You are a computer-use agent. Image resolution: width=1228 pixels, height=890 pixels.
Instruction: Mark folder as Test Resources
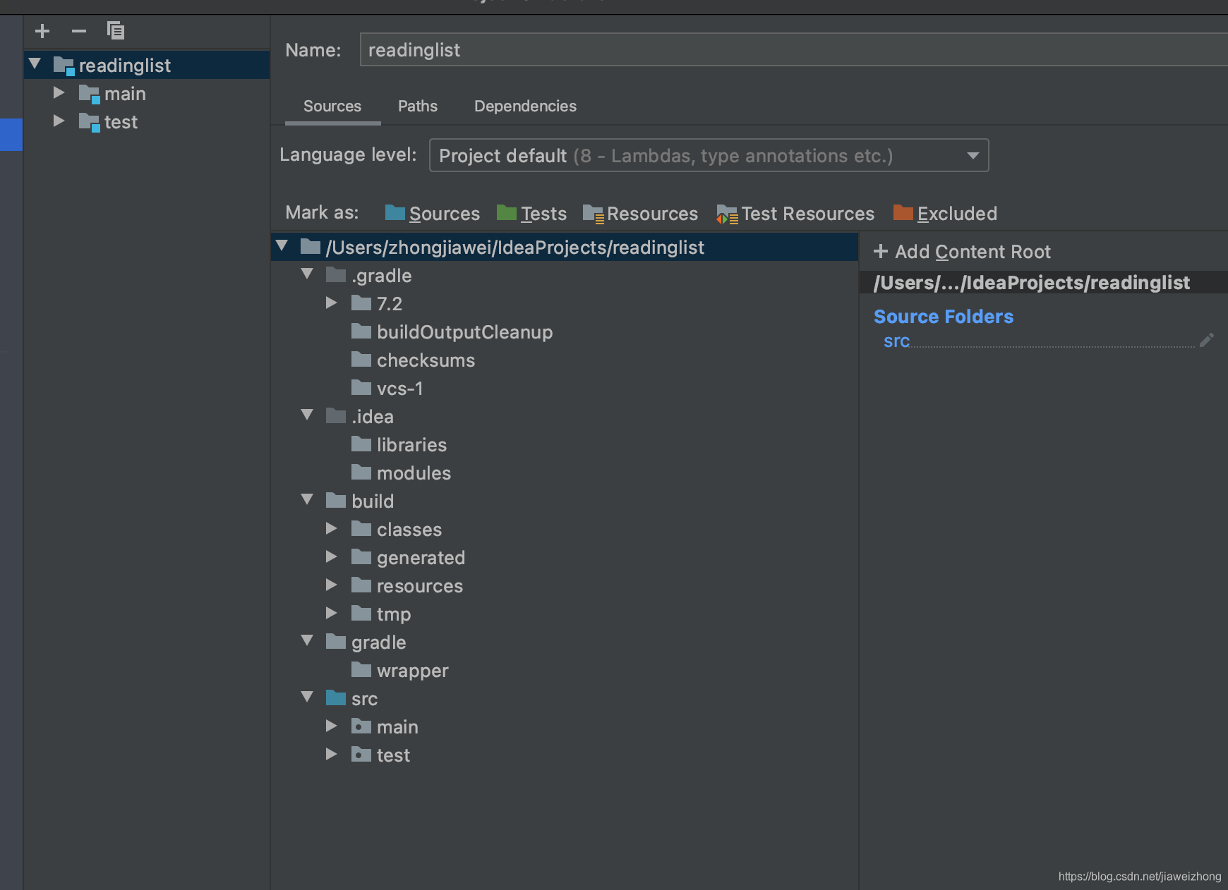(x=795, y=213)
